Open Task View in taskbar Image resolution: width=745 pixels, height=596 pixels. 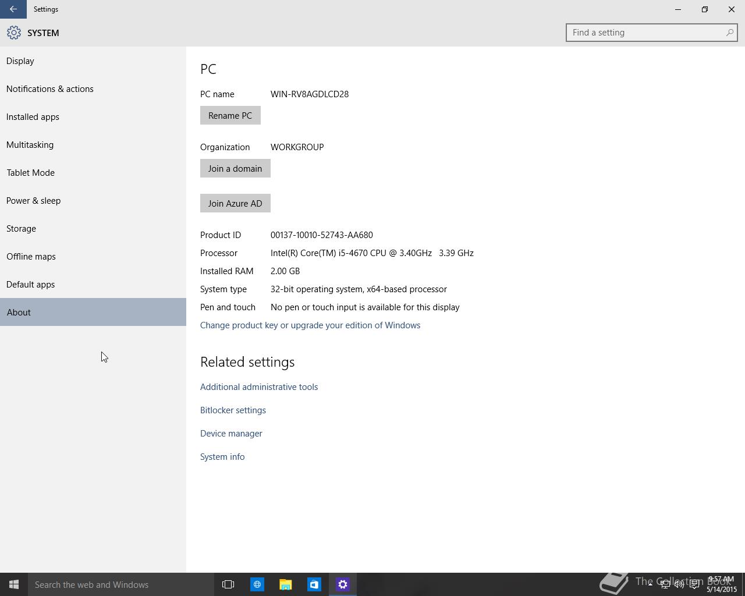228,584
